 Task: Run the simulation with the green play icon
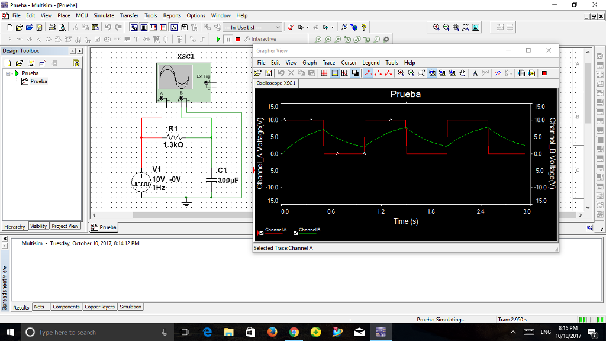[218, 39]
